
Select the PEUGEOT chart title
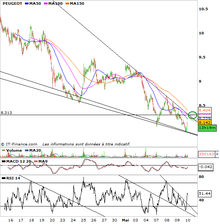coord(11,4)
